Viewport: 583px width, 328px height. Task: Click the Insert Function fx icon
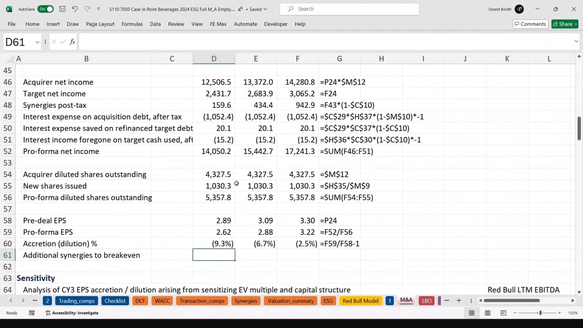pyautogui.click(x=72, y=42)
